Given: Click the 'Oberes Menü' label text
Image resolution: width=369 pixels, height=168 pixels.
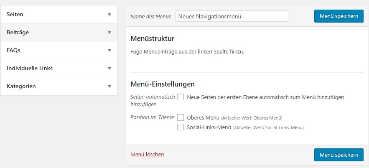Looking at the screenshot, I should (204, 117).
